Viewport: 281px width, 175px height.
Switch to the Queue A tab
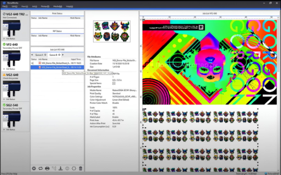(x=39, y=55)
